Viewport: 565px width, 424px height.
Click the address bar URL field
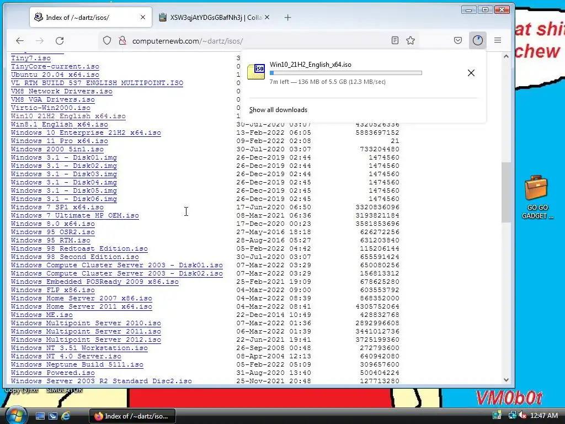pos(258,41)
